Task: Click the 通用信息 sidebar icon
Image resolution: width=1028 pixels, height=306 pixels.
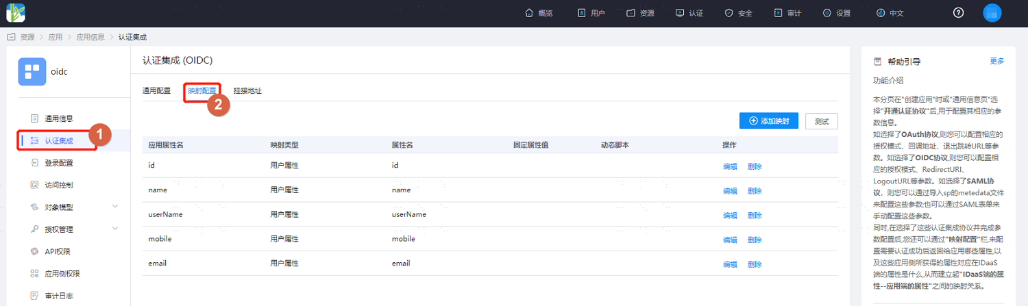Action: pos(34,118)
